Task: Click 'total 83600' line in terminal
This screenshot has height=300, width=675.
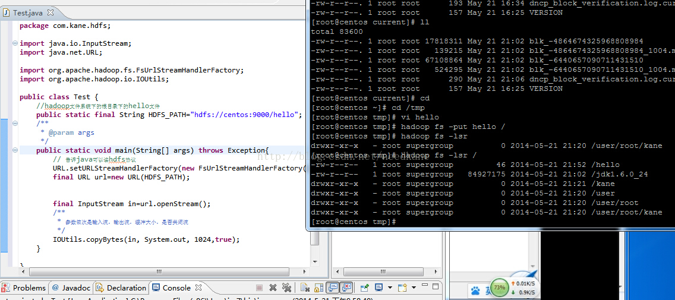Action: 337,31
